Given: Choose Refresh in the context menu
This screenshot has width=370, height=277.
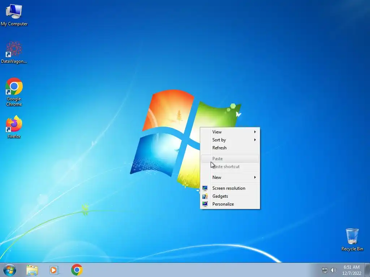Looking at the screenshot, I should (x=230, y=148).
